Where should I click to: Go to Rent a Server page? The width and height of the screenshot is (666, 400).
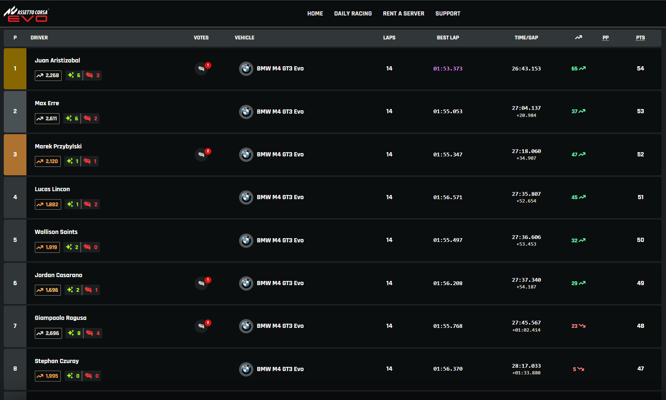(403, 13)
